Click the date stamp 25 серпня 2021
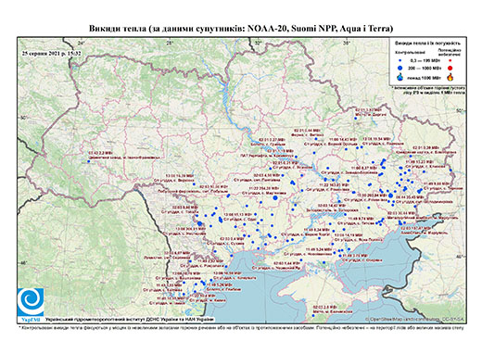 (x=52, y=53)
